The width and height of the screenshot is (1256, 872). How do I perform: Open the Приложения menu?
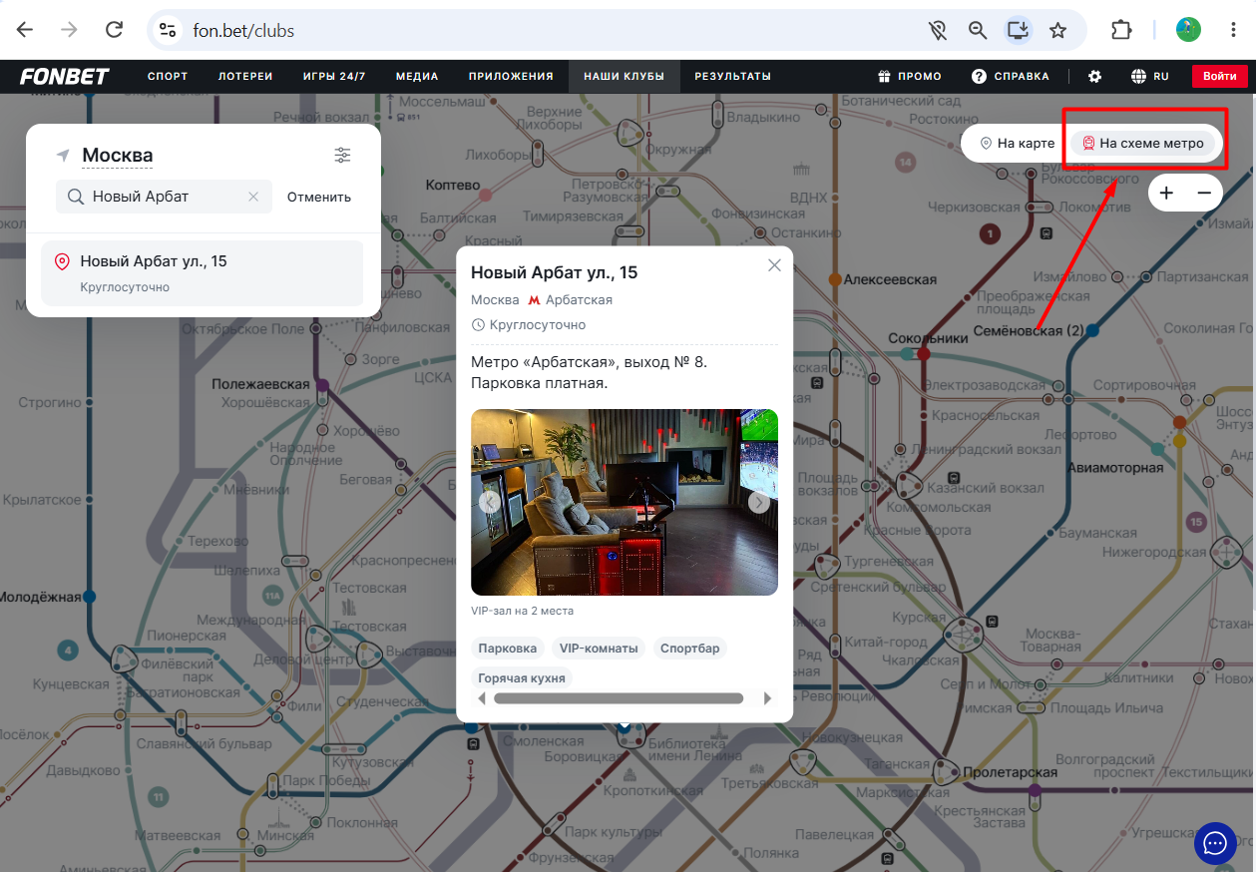(511, 77)
